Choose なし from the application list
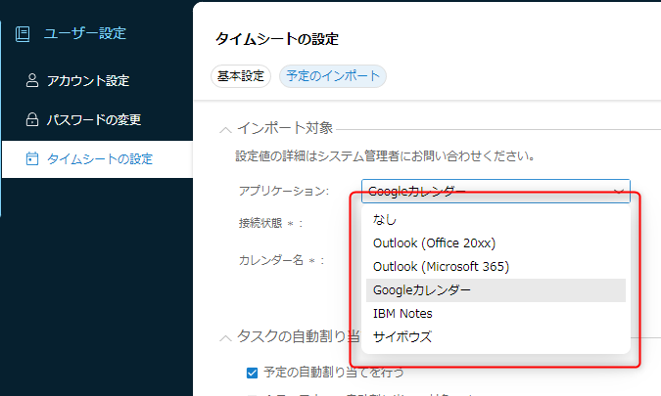The image size is (661, 396). (385, 220)
